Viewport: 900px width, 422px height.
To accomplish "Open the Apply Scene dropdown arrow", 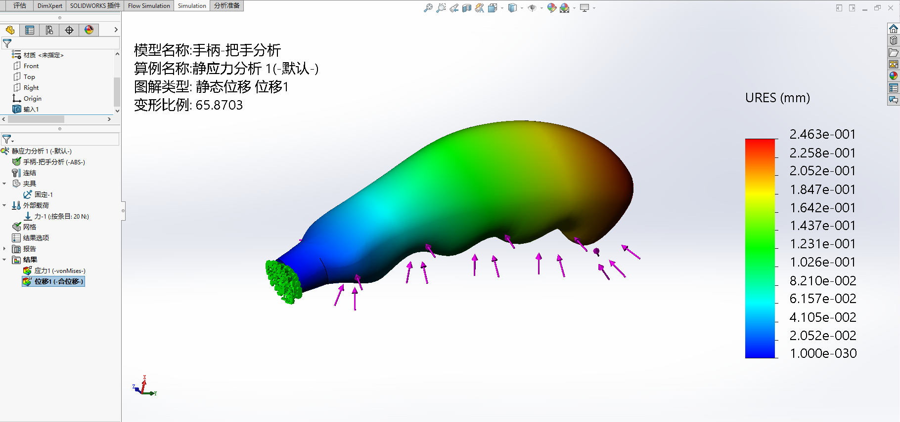I will [x=574, y=8].
